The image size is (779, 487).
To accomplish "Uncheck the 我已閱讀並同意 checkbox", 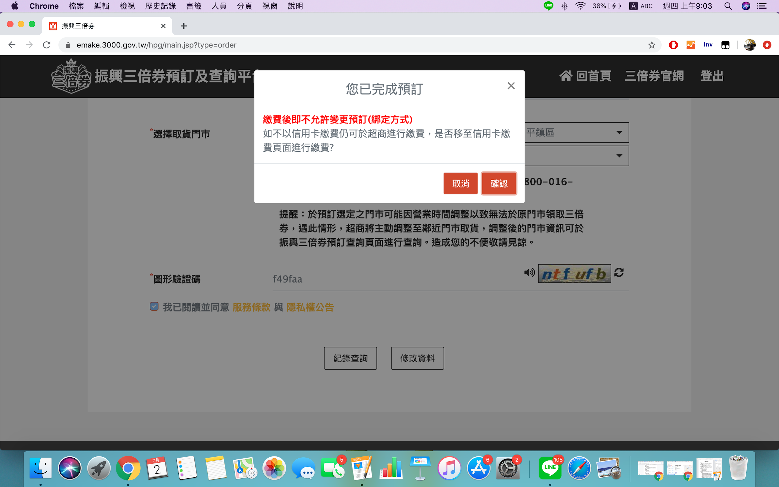I will coord(154,306).
